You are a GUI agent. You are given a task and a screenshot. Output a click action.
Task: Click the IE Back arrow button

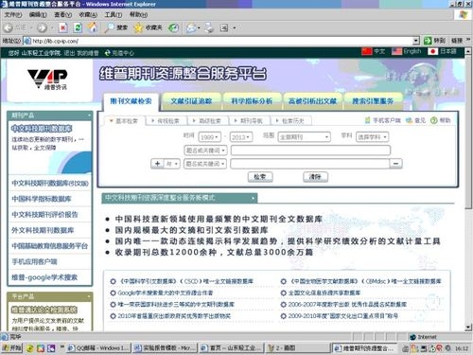click(x=9, y=28)
